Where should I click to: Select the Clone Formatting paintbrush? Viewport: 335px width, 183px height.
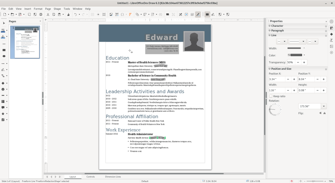click(69, 14)
